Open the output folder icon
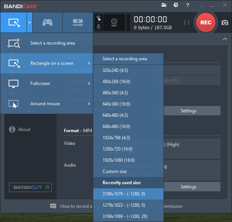Screen dimensions: 232x222 pos(164,5)
